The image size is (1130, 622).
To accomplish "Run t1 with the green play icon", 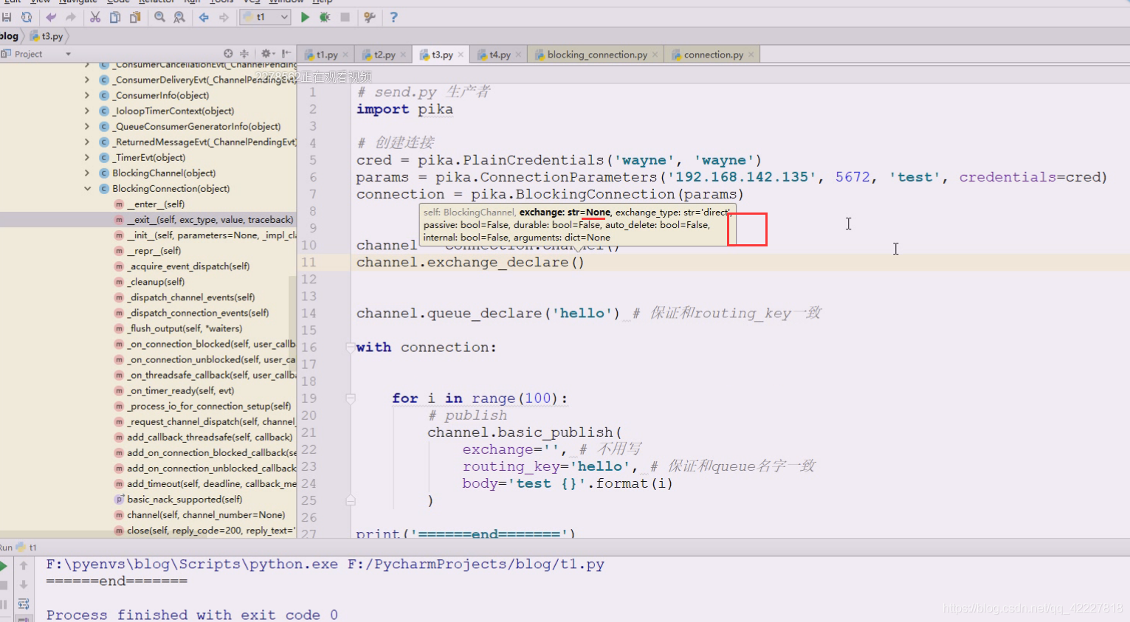I will click(305, 17).
